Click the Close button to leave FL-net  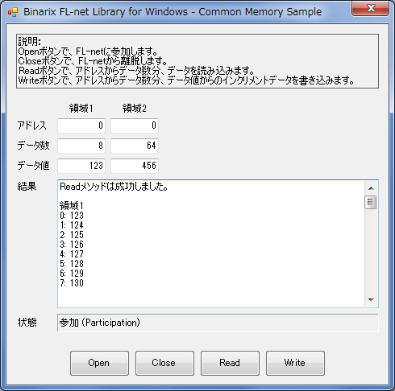(x=164, y=363)
